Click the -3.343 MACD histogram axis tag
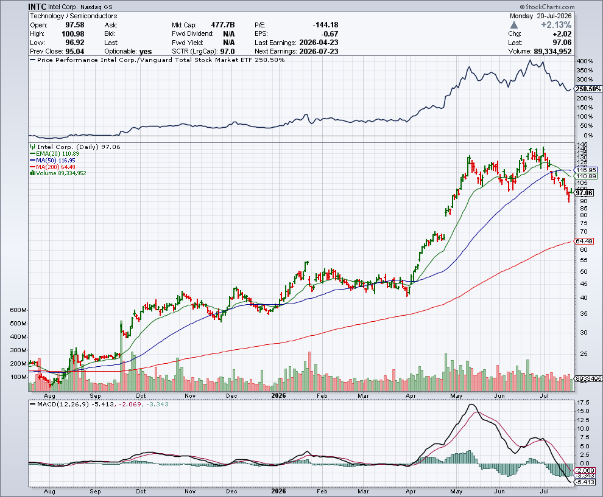The width and height of the screenshot is (603, 497). coord(585,476)
